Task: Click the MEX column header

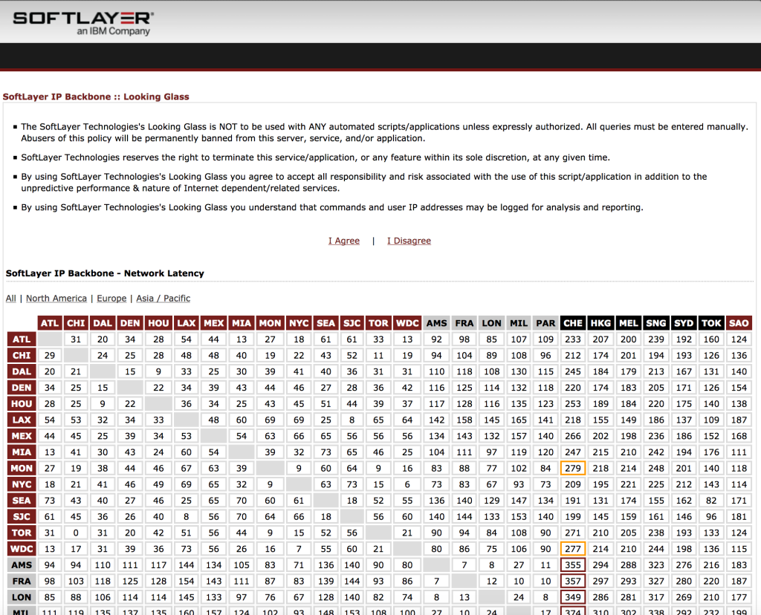Action: click(x=213, y=323)
